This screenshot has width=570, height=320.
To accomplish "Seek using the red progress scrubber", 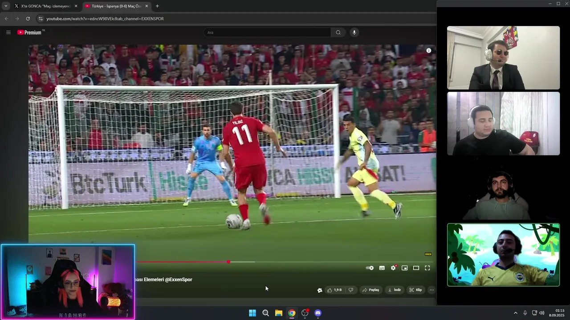I will click(x=228, y=262).
